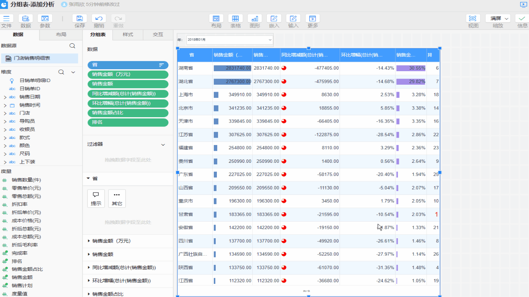
Task: Open the File (文件) menu icon
Action: pos(6,19)
